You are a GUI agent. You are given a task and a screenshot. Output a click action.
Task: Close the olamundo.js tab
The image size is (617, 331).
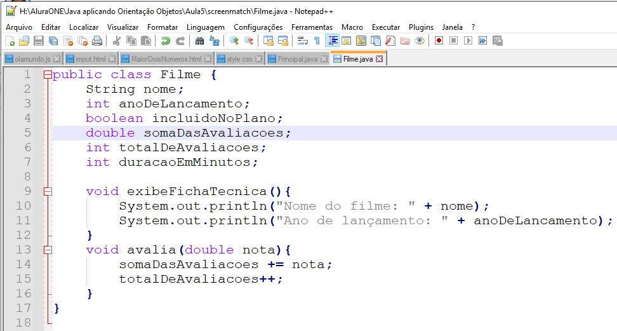(x=57, y=58)
